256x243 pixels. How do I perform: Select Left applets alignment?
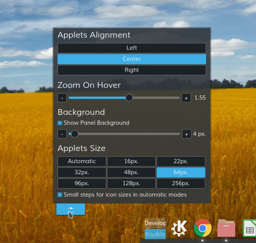(132, 48)
